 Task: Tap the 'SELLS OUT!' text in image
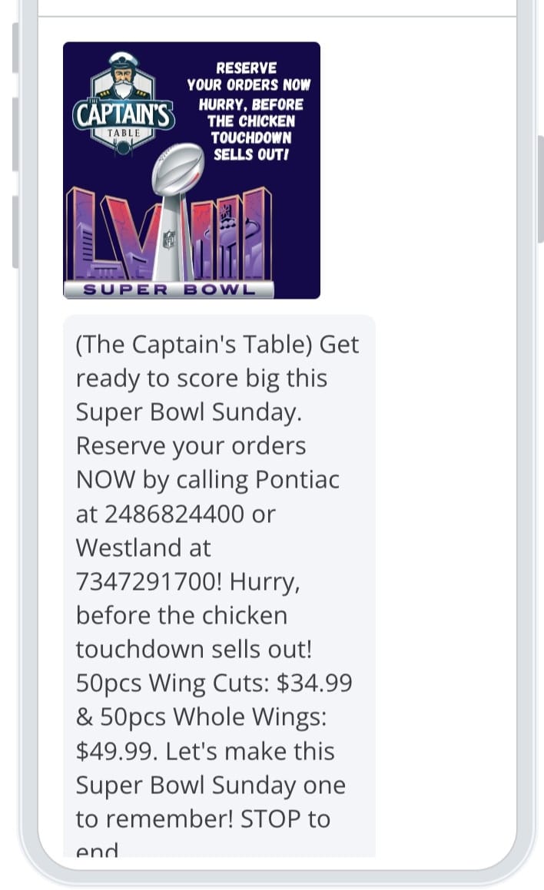pyautogui.click(x=251, y=154)
